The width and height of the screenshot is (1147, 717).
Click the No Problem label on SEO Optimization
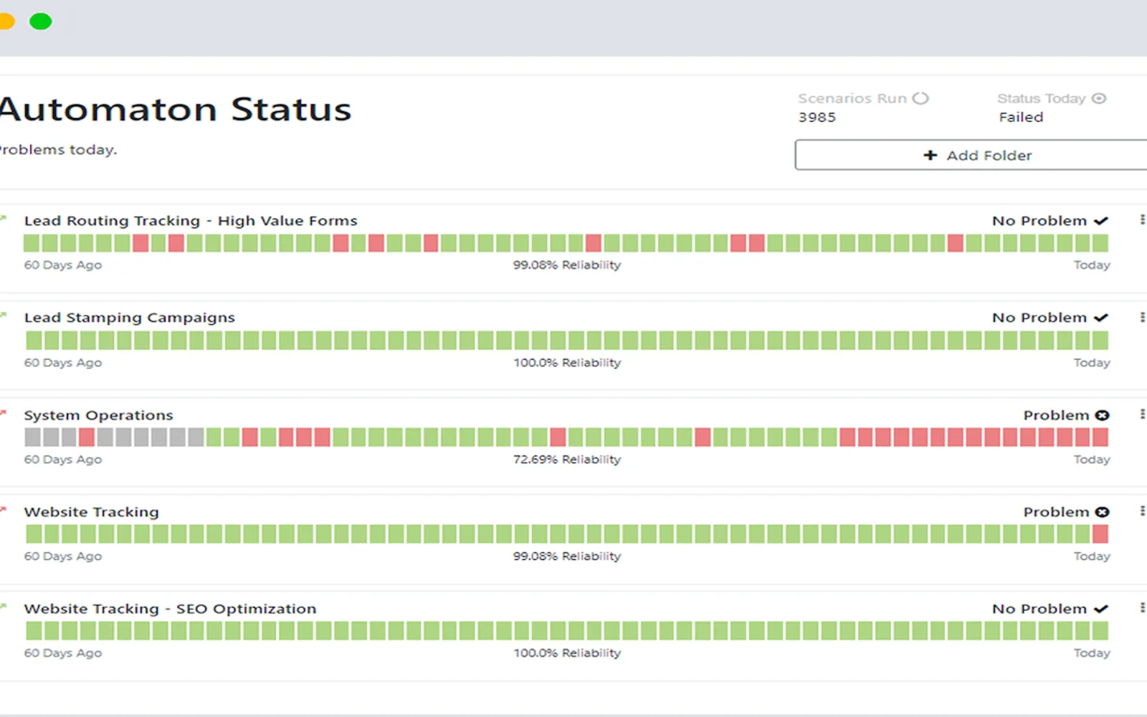(x=1039, y=609)
